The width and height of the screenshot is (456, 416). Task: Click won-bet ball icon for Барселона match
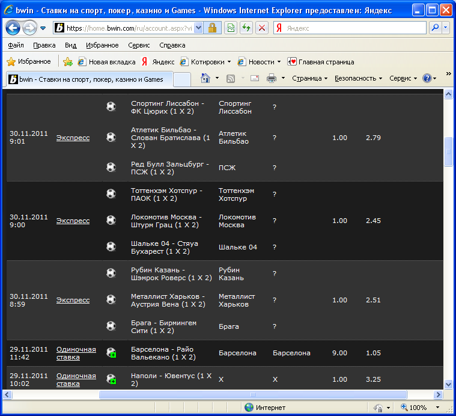pos(111,353)
